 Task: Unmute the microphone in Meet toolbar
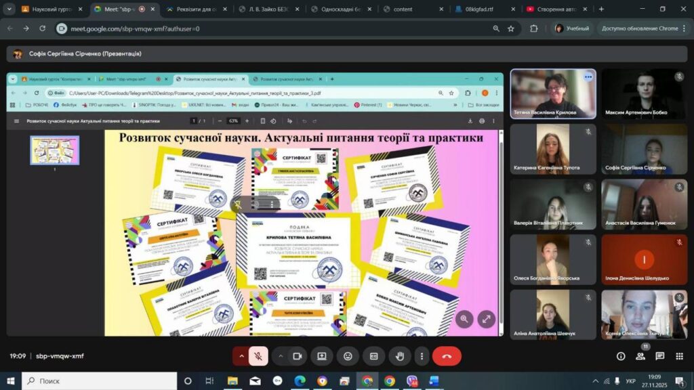[x=258, y=356]
